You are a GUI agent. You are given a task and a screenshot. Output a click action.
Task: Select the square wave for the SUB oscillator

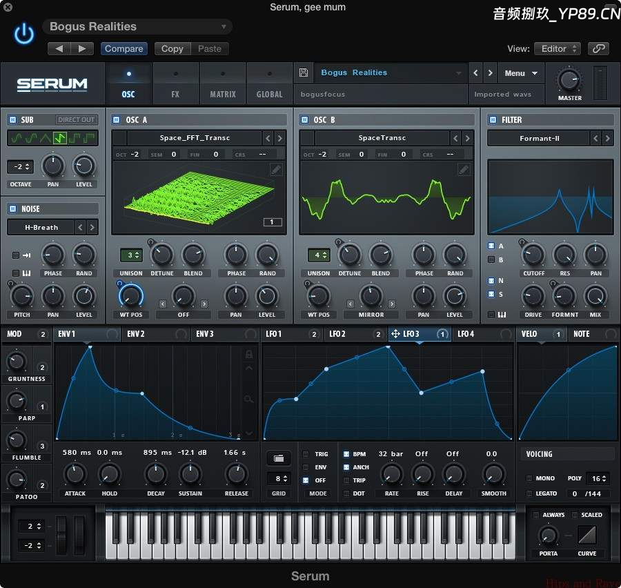tap(74, 138)
